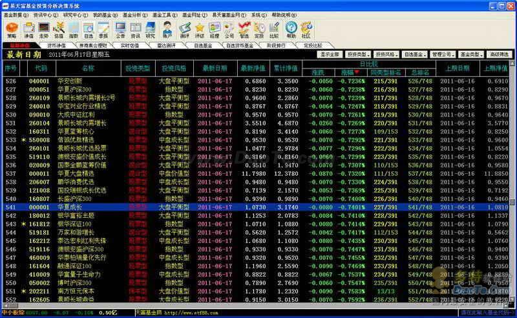Click the 净值 net value toolbar icon
Viewport: 517px width, 318px height.
[28, 30]
